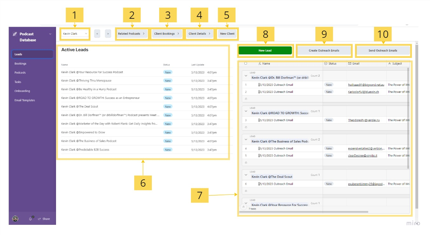Go to next client with right arrow
The image size is (430, 235).
coord(108,33)
